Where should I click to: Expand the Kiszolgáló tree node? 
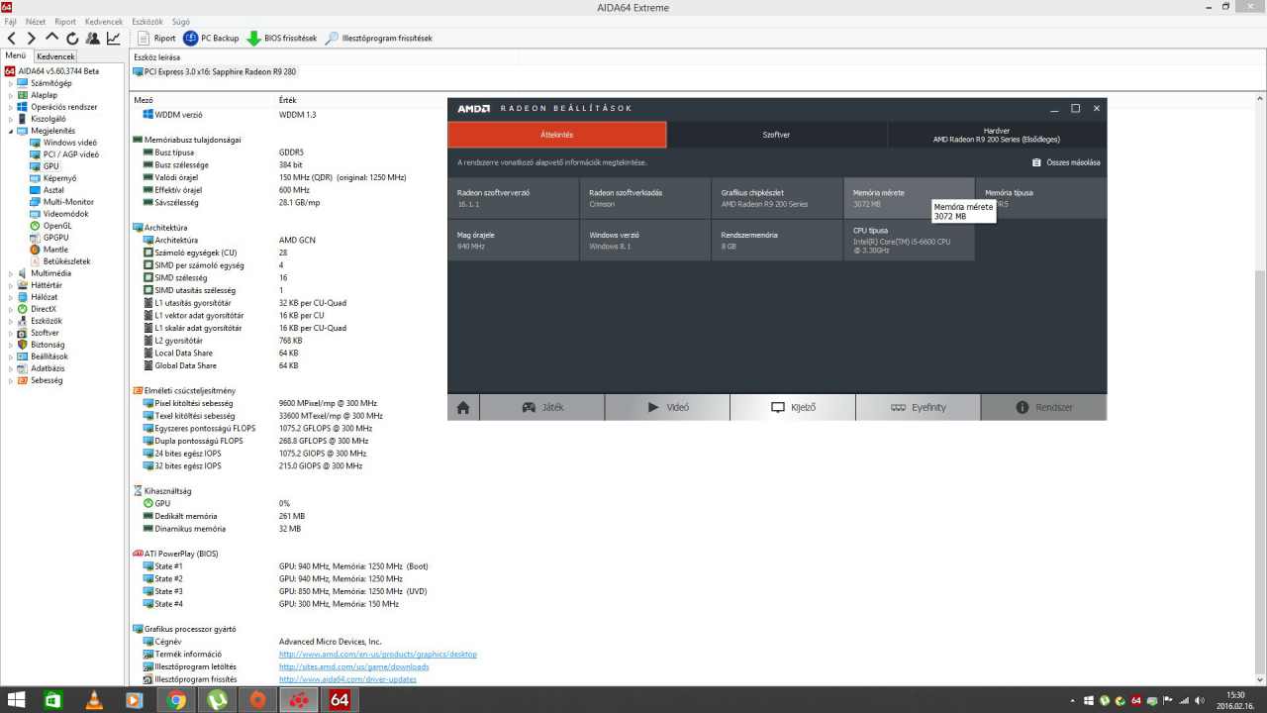point(11,119)
